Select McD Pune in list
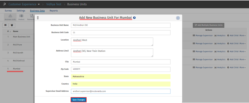249x103 pixels. (17, 45)
